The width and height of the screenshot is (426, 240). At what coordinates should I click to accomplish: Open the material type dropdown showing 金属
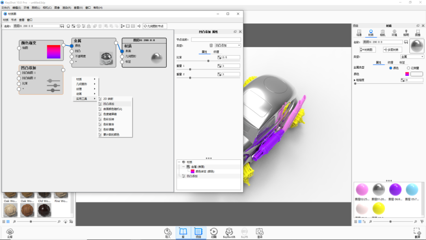point(412,57)
